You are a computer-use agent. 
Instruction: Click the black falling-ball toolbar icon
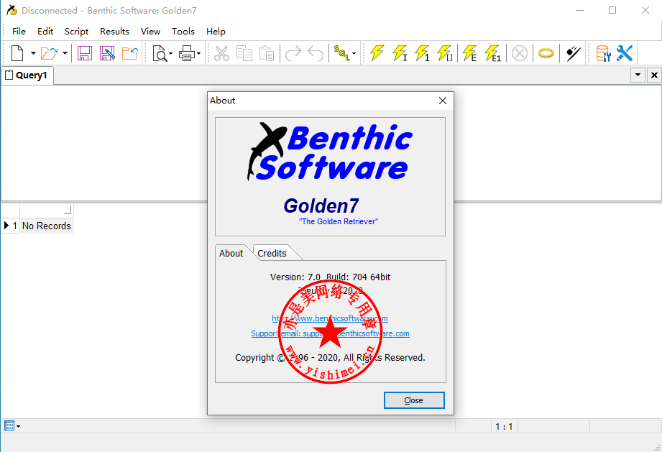point(573,53)
